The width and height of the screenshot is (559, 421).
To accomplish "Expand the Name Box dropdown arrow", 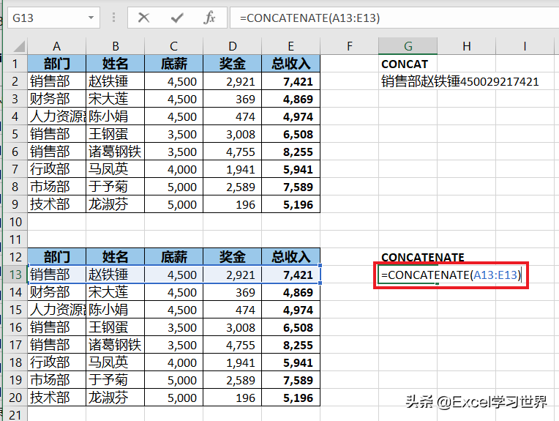I will (x=91, y=18).
